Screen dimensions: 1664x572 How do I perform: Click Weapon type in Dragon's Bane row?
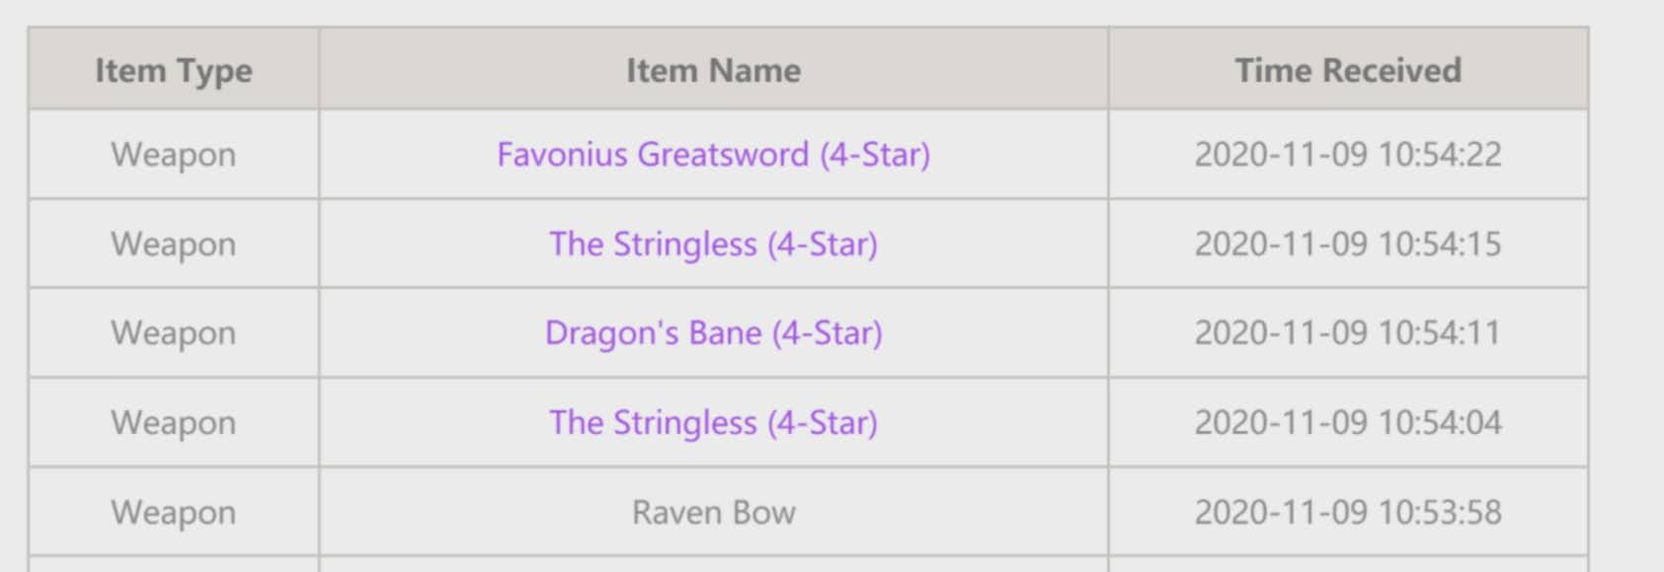[174, 333]
